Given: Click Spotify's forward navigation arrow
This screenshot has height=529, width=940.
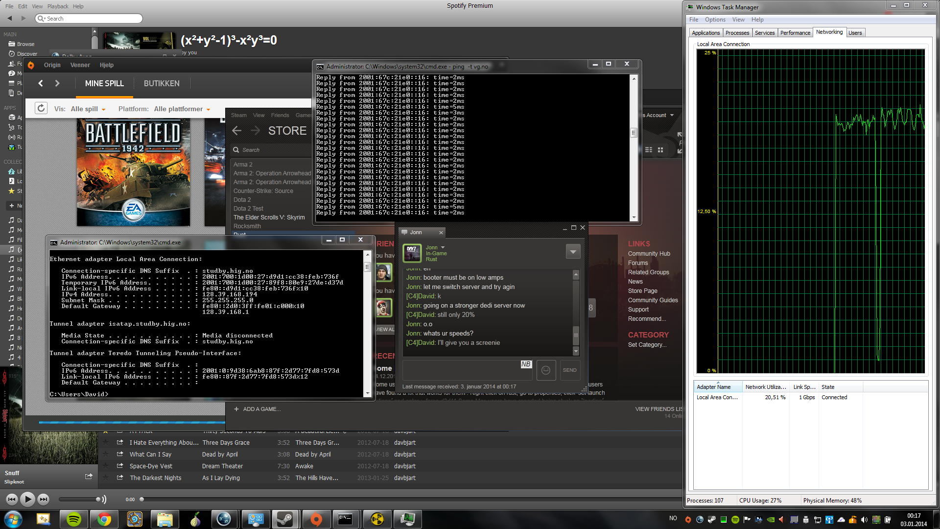Looking at the screenshot, I should tap(23, 18).
